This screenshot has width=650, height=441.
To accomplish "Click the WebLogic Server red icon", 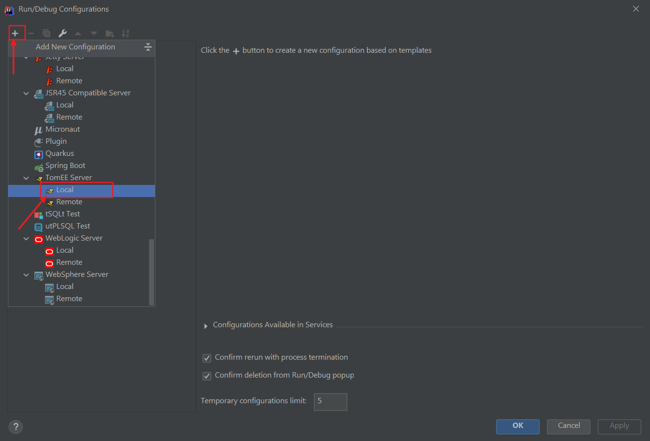I will (x=39, y=239).
